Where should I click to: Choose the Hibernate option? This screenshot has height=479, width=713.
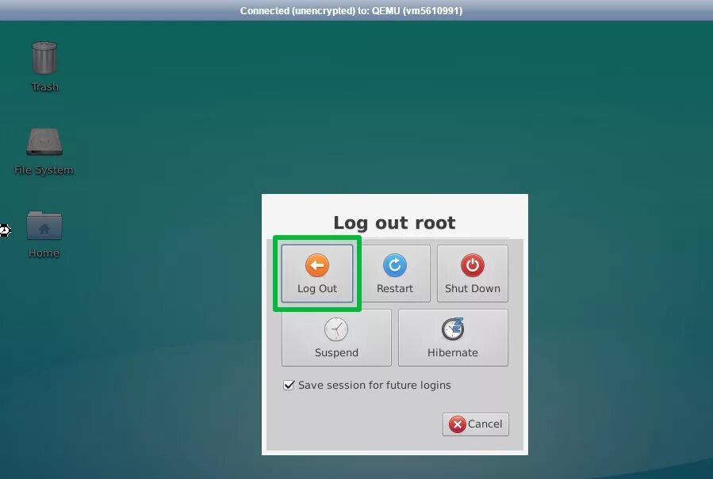point(453,337)
